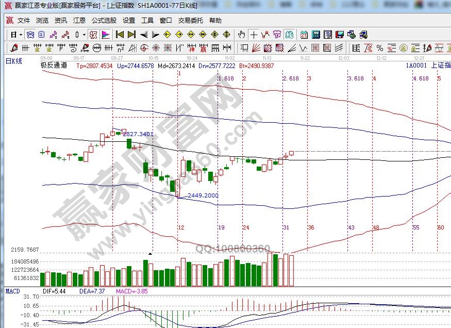Click the flag icon in toolbar

click(x=105, y=35)
